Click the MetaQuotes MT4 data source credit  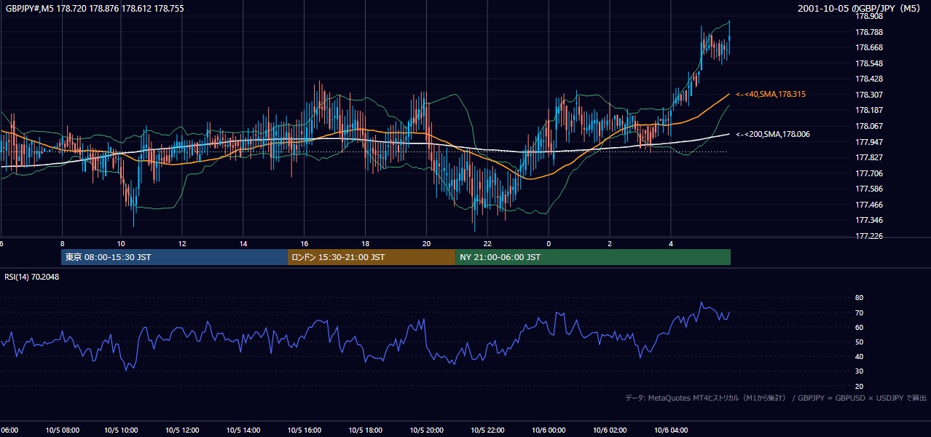(x=776, y=398)
